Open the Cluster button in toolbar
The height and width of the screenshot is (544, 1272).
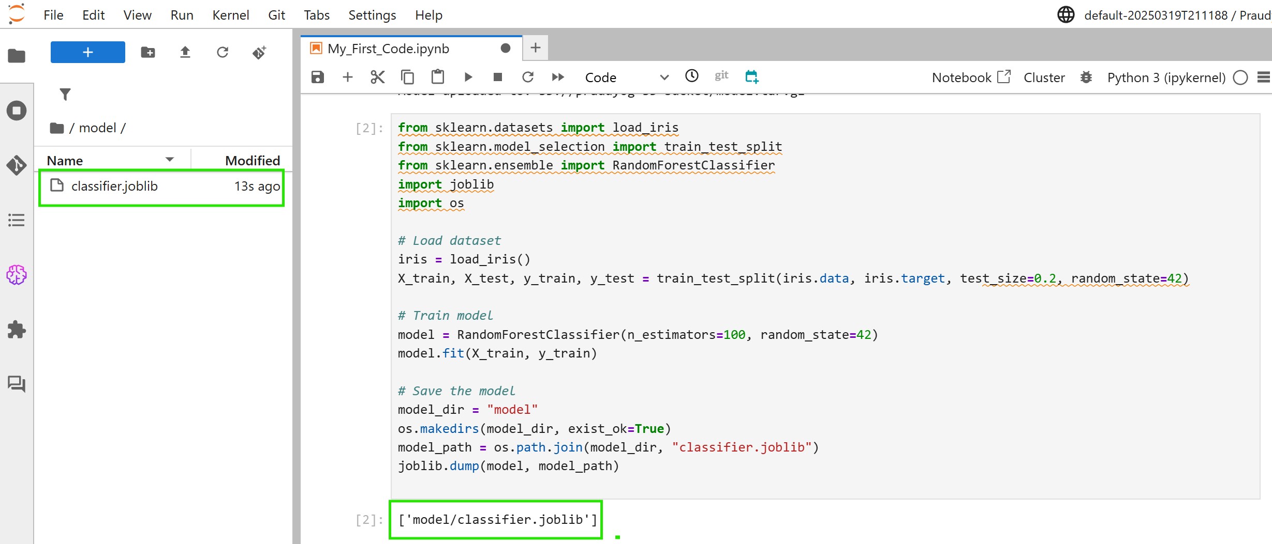coord(1044,77)
